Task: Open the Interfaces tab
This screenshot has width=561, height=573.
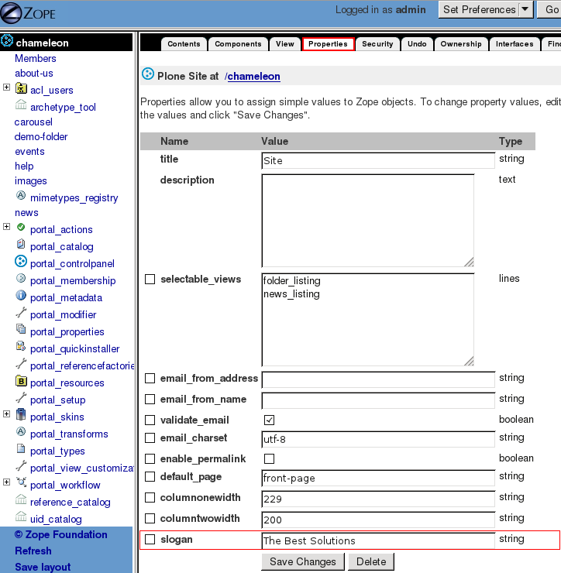Action: [x=515, y=44]
